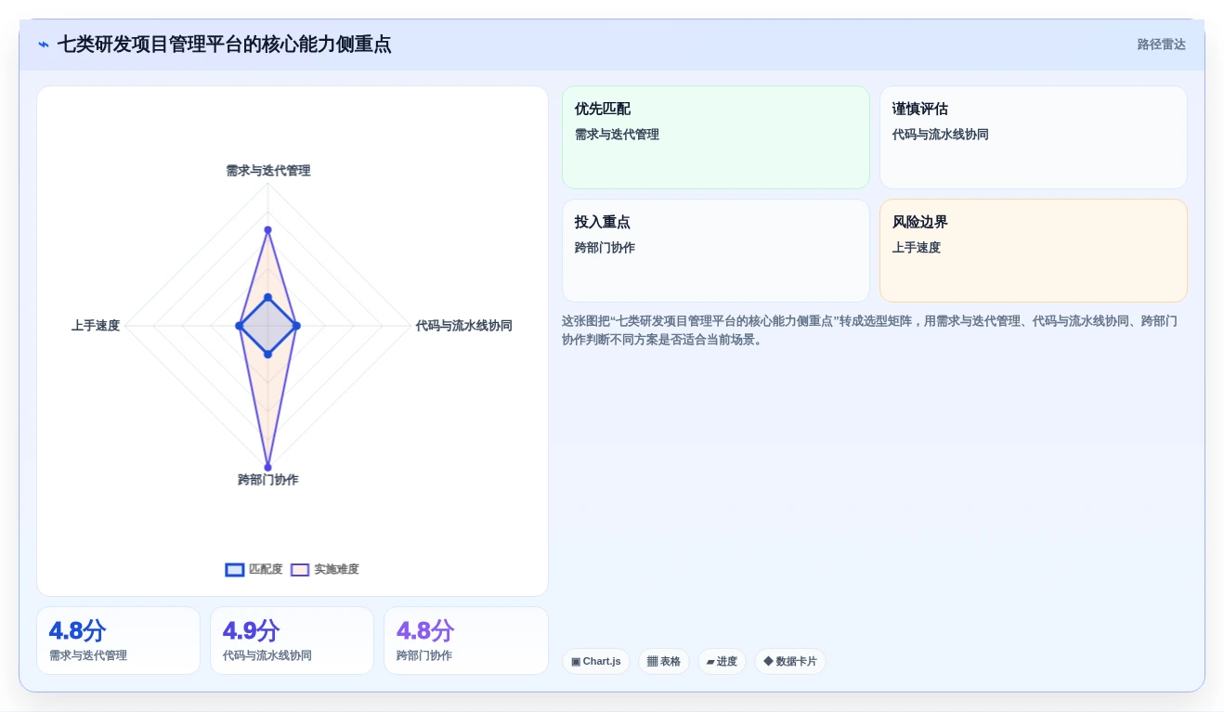Click the 路径雷达 label in the header
Image resolution: width=1224 pixels, height=712 pixels.
click(x=1161, y=45)
